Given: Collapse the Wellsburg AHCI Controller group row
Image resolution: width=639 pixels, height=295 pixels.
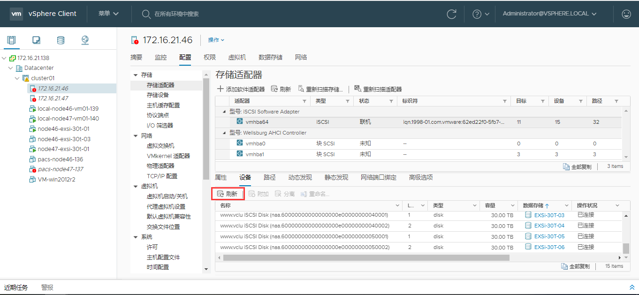Looking at the screenshot, I should click(224, 133).
